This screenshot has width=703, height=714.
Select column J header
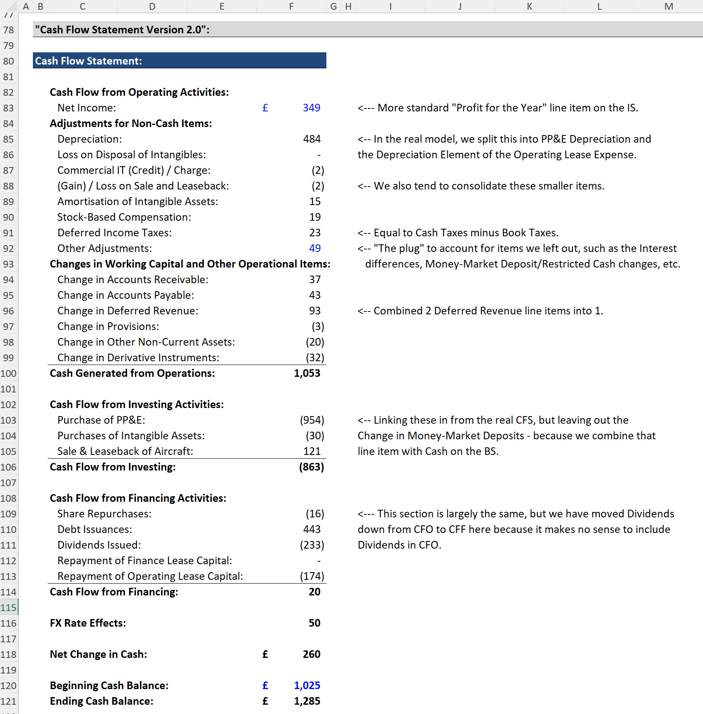point(460,6)
